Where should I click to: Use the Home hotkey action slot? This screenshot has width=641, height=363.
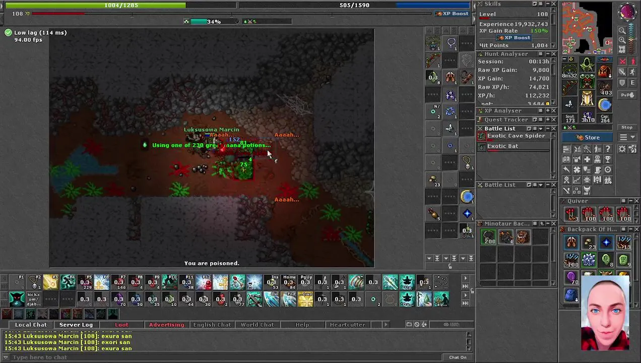(x=288, y=282)
